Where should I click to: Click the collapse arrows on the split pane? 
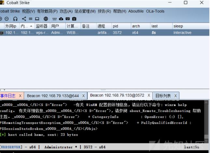3,90
